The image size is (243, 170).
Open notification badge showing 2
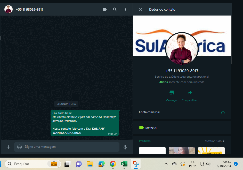tap(236, 164)
